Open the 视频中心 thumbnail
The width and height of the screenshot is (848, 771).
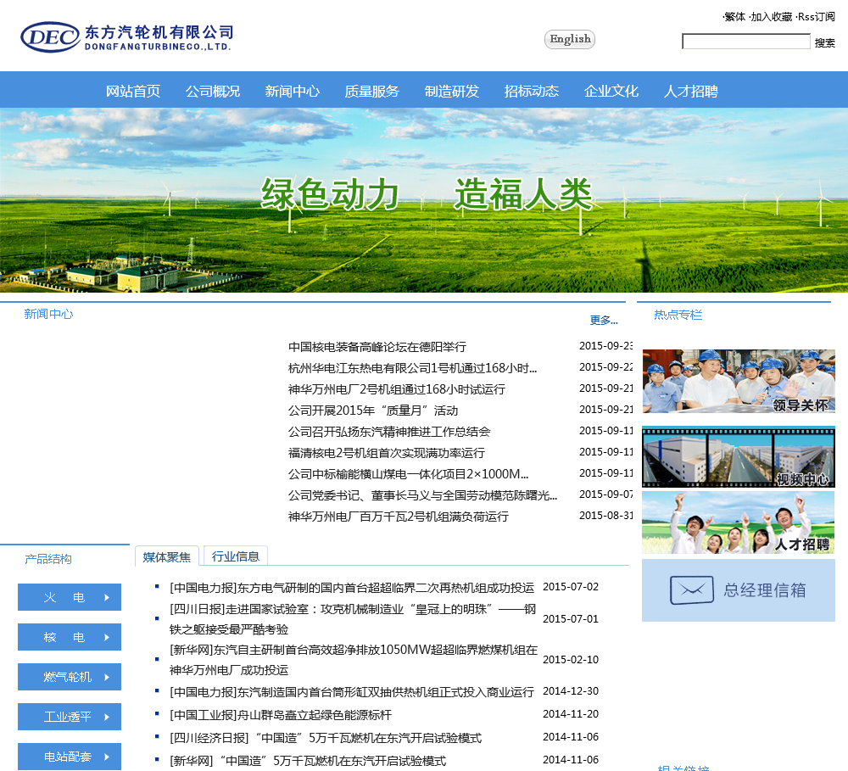coord(739,456)
